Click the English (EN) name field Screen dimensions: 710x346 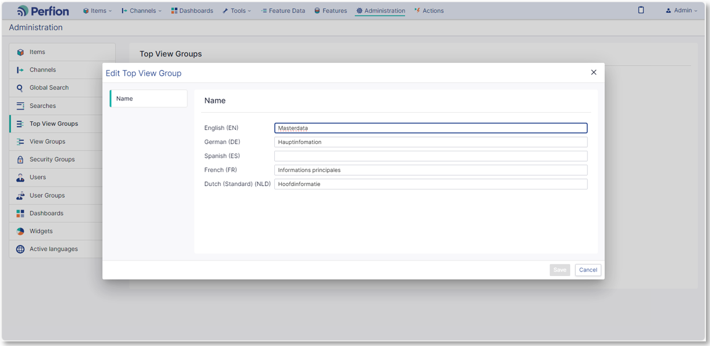[x=431, y=128]
